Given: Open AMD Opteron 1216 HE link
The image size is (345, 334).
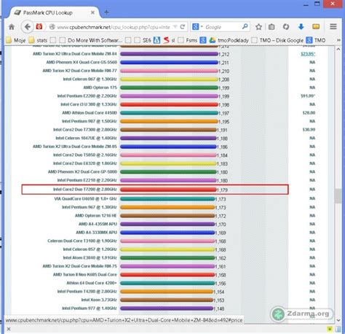Looking at the screenshot, I should point(96,215).
